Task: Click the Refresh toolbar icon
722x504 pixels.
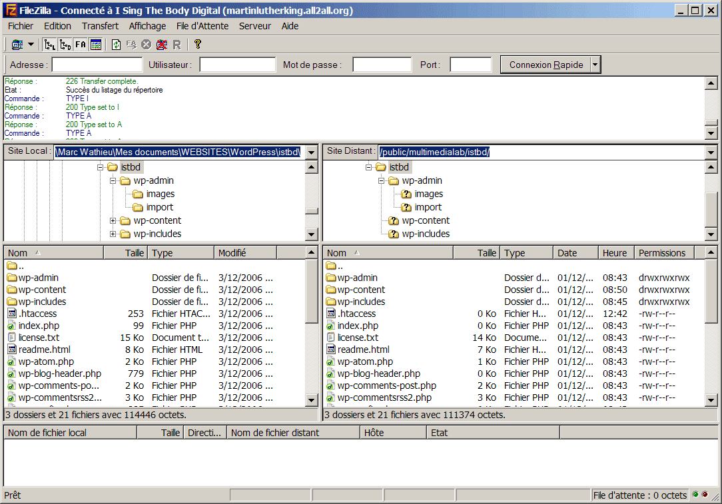Action: 116,45
